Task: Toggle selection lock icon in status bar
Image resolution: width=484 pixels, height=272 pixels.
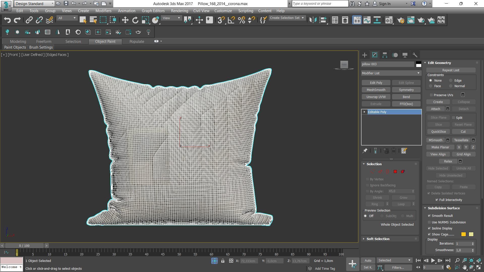Action: tap(223, 261)
